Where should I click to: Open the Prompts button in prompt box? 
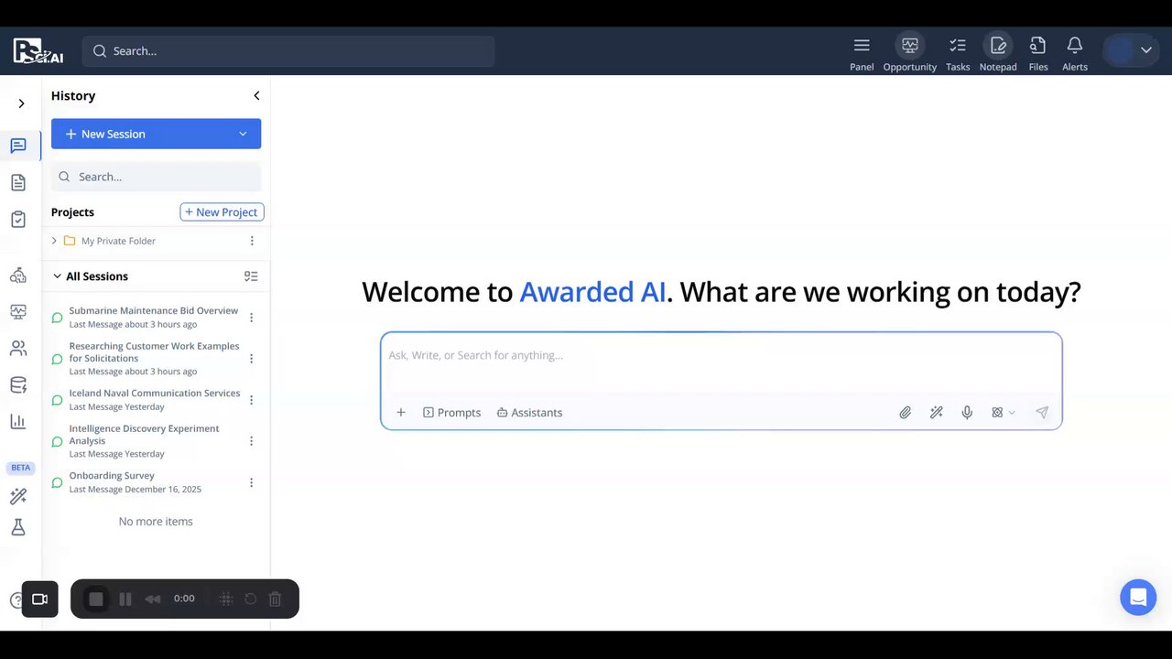coord(451,413)
